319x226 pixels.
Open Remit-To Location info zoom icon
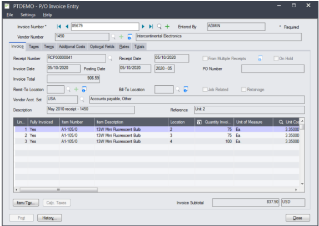point(84,89)
